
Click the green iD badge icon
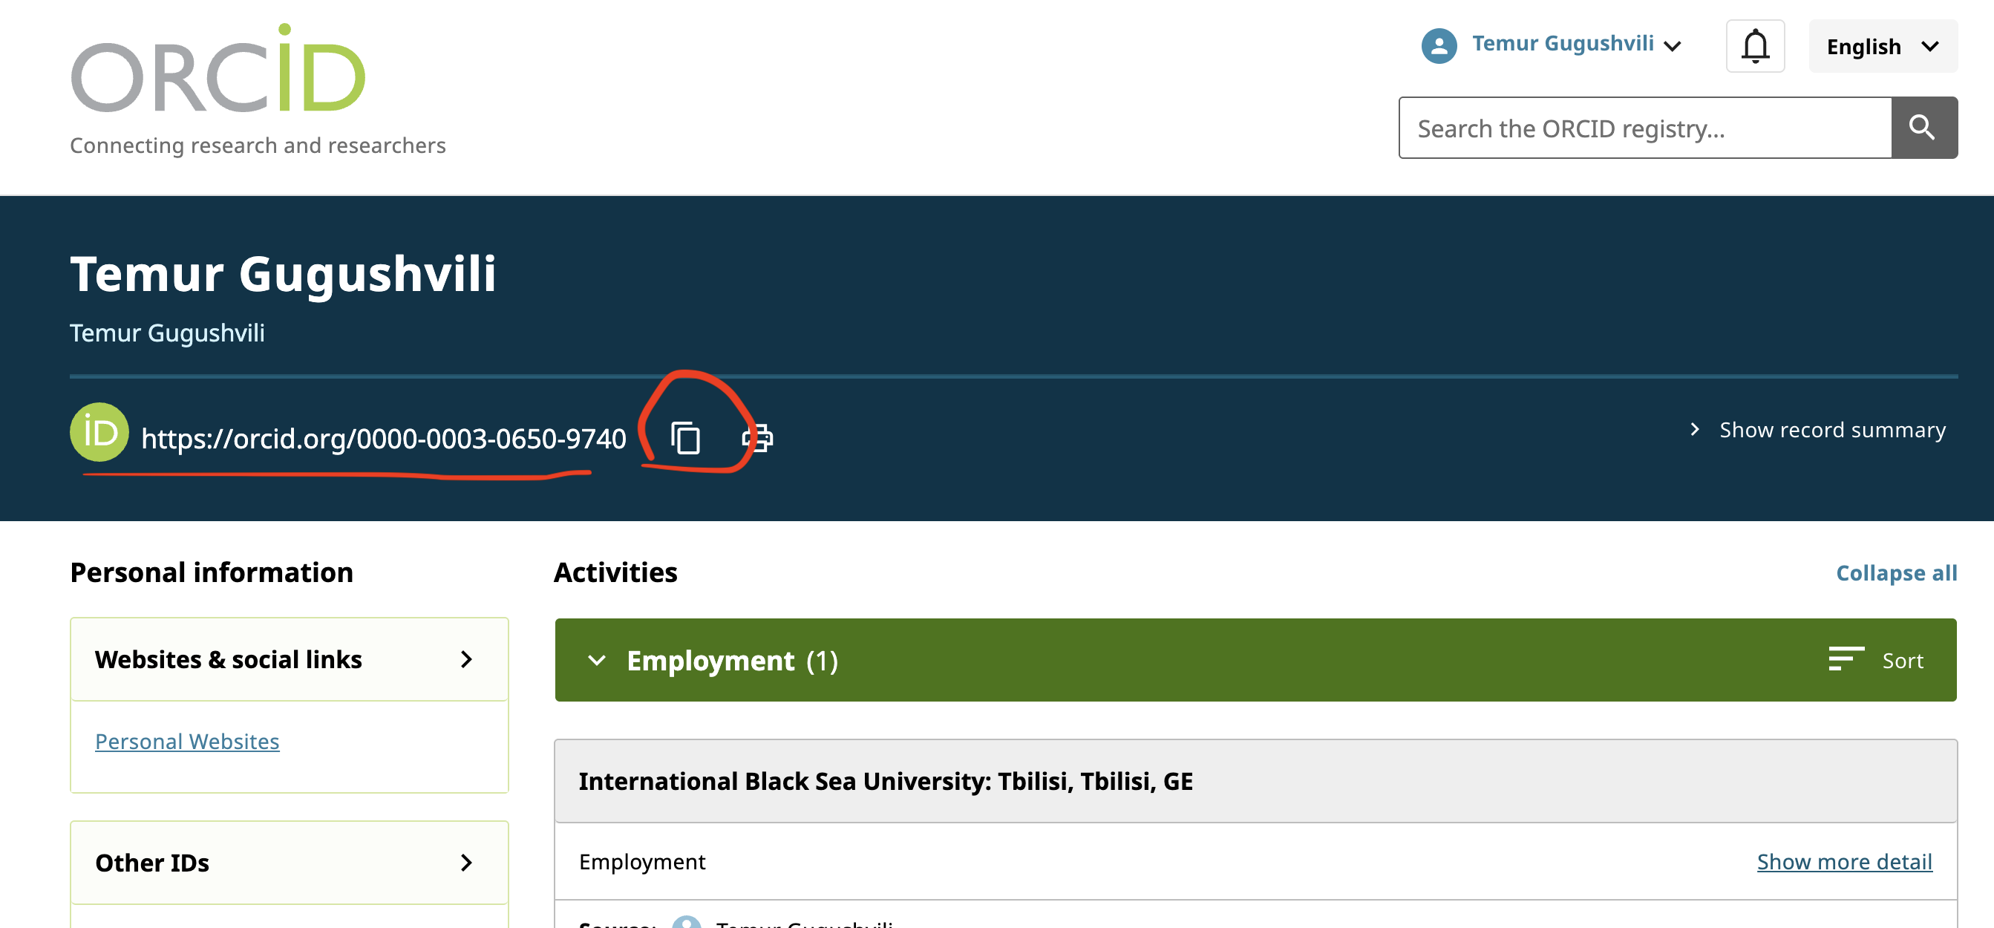pos(99,432)
